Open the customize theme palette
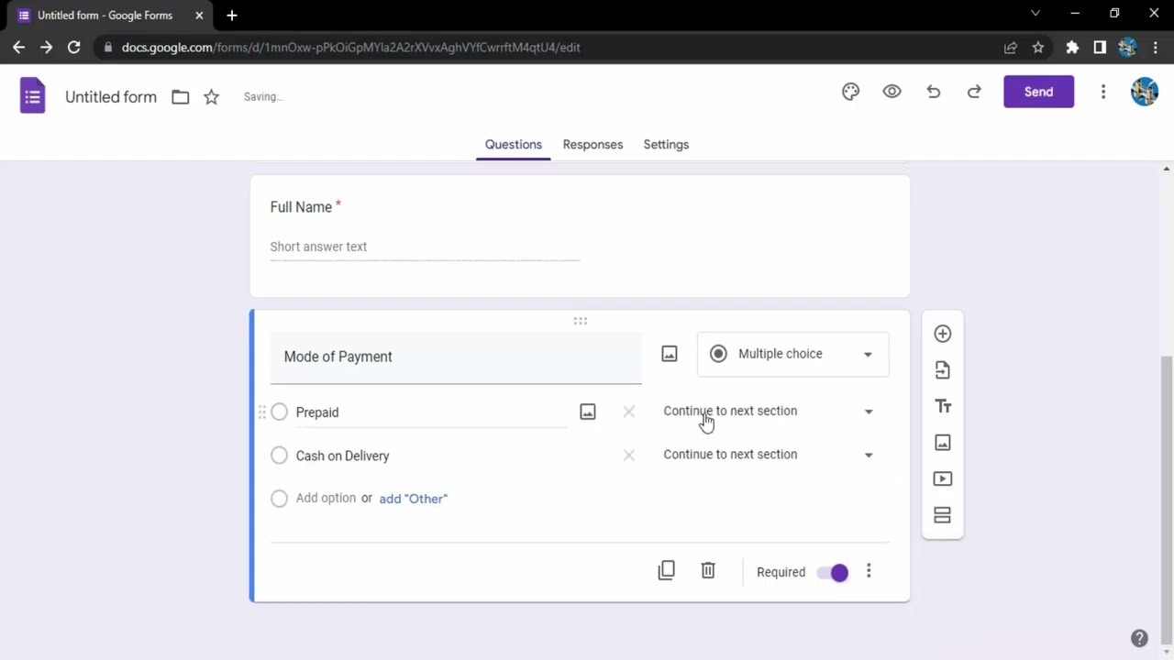Screen dimensions: 1174x660 pos(850,92)
